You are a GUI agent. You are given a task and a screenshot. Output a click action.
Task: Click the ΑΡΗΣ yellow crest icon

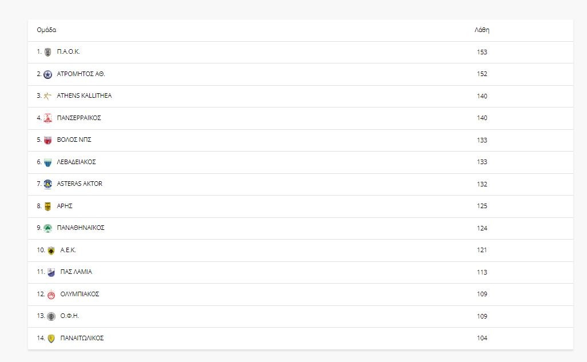pos(47,206)
